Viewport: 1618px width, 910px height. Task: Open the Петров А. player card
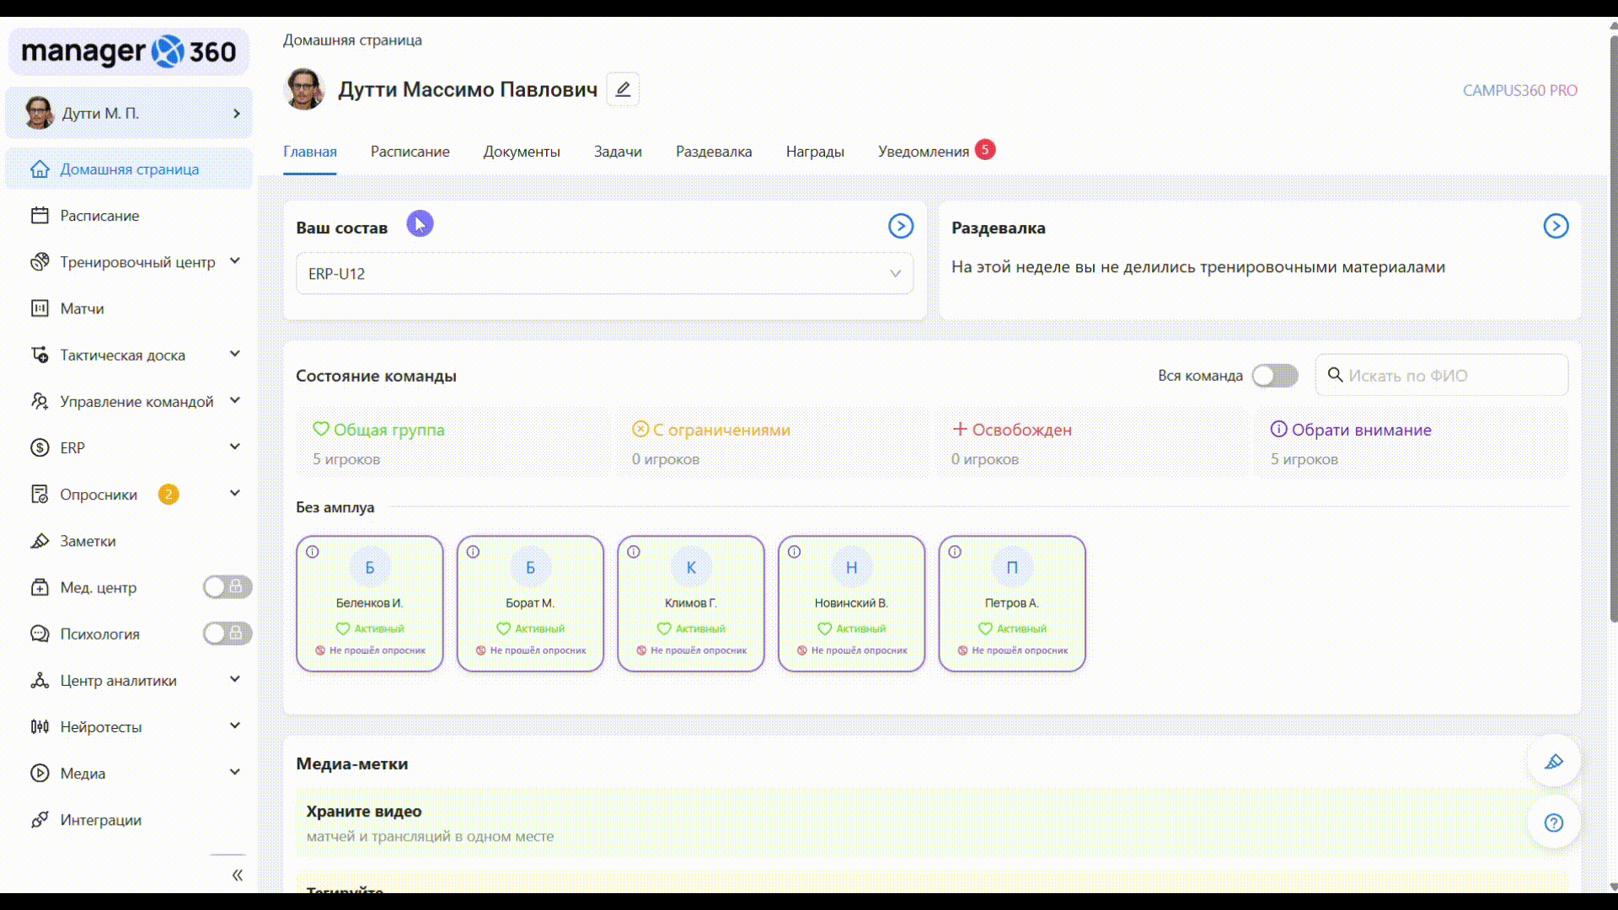(x=1011, y=603)
